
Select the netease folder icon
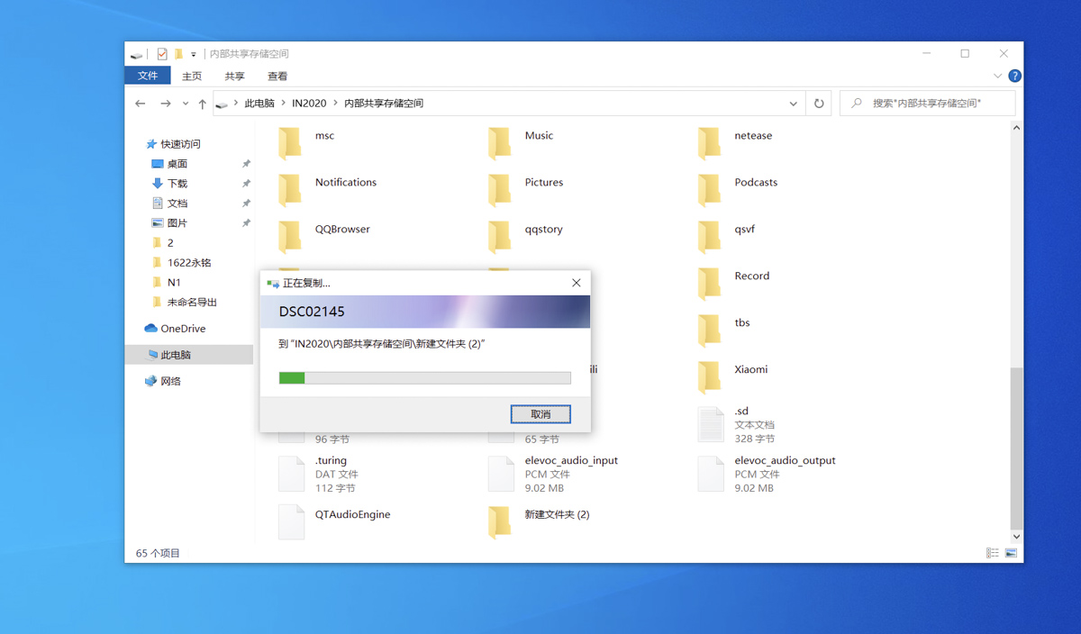tap(709, 142)
